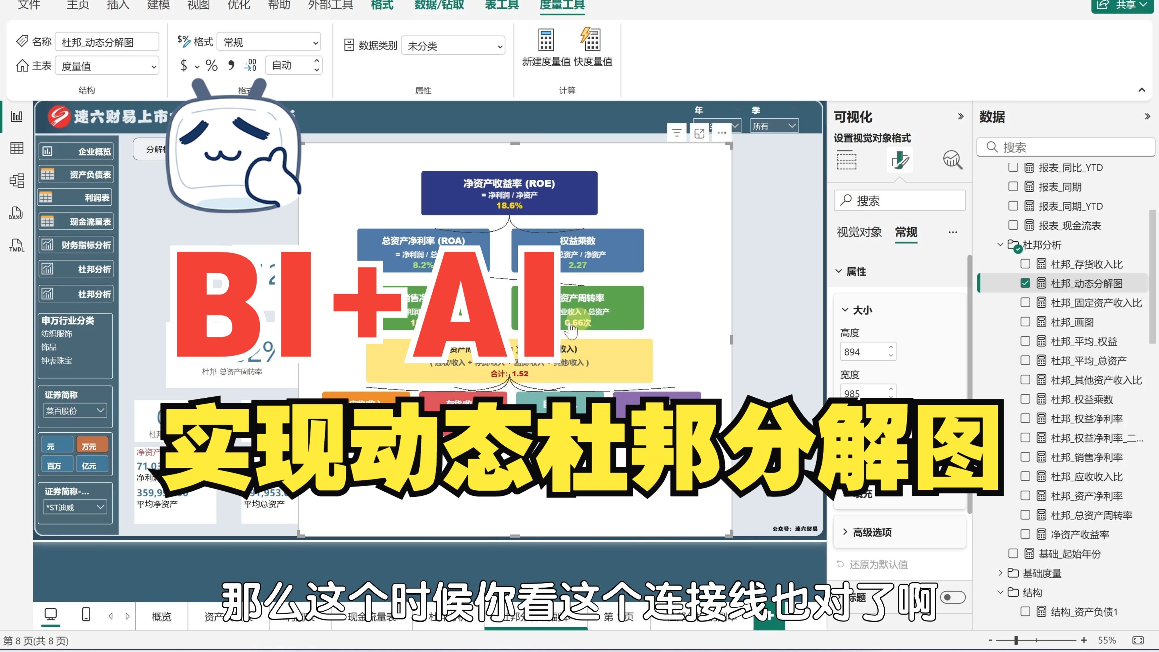
Task: Click the 共享 share button
Action: coord(1123,5)
